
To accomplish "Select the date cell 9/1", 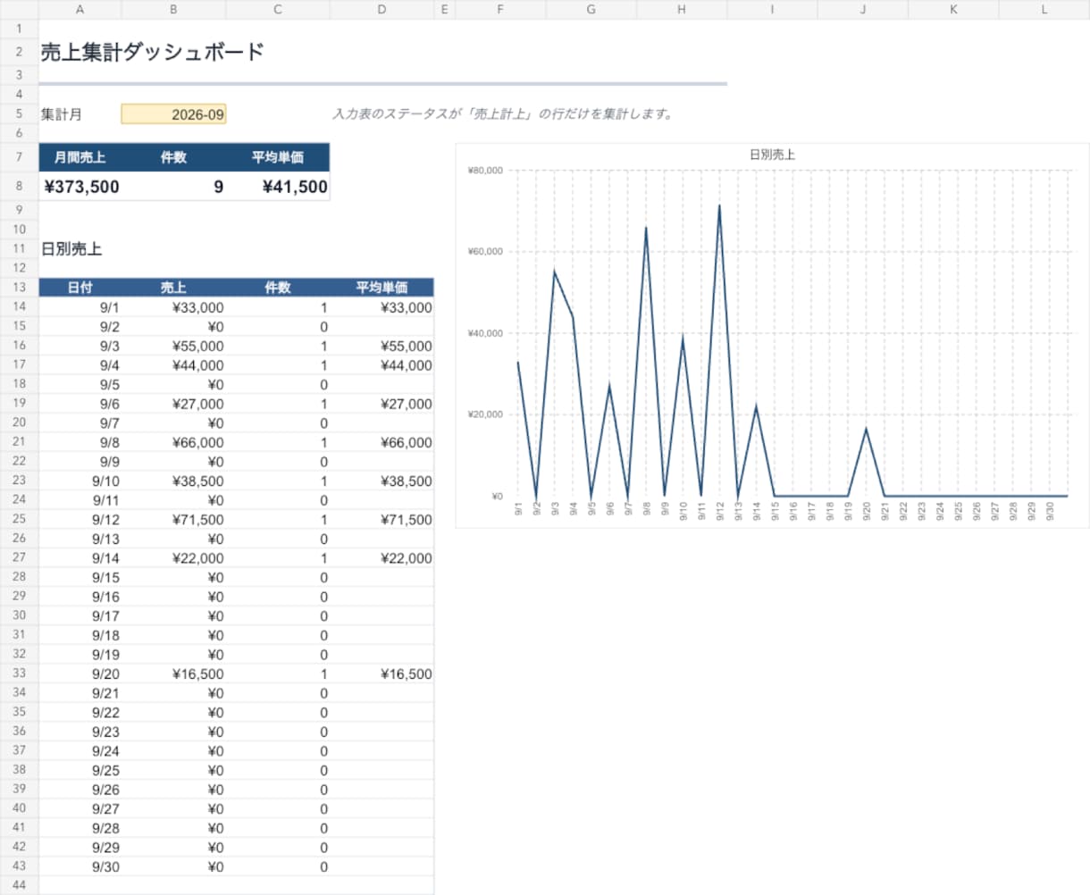I will [80, 307].
